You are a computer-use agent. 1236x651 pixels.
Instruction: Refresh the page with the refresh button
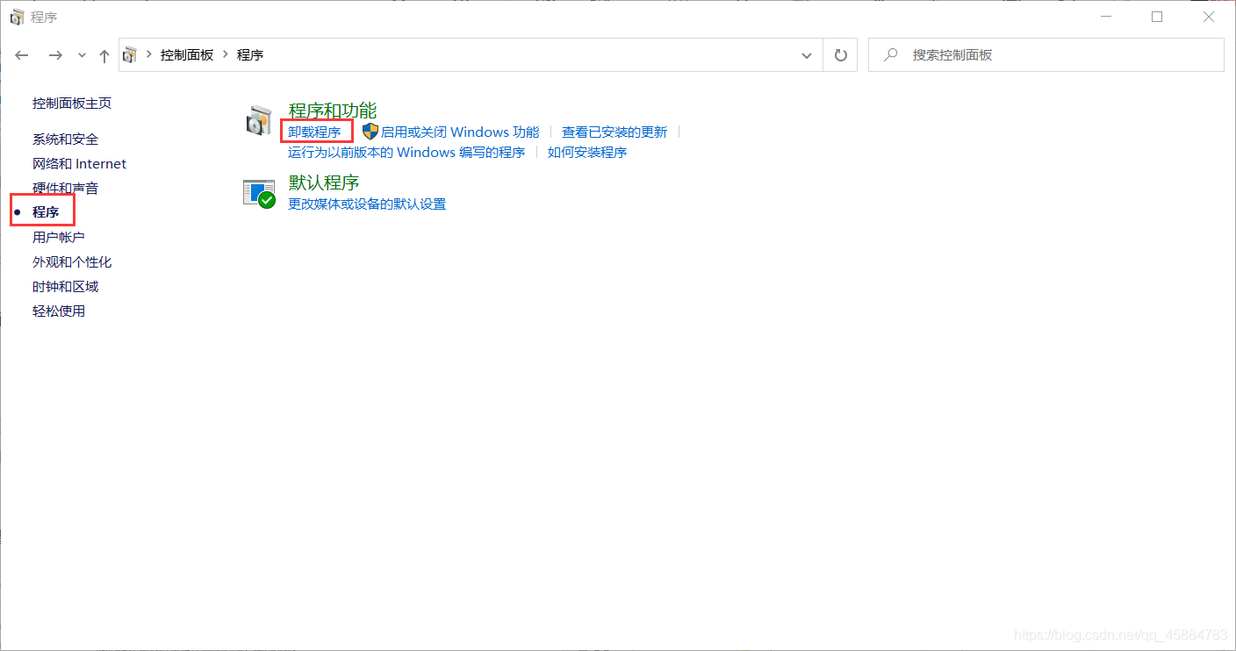coord(840,55)
